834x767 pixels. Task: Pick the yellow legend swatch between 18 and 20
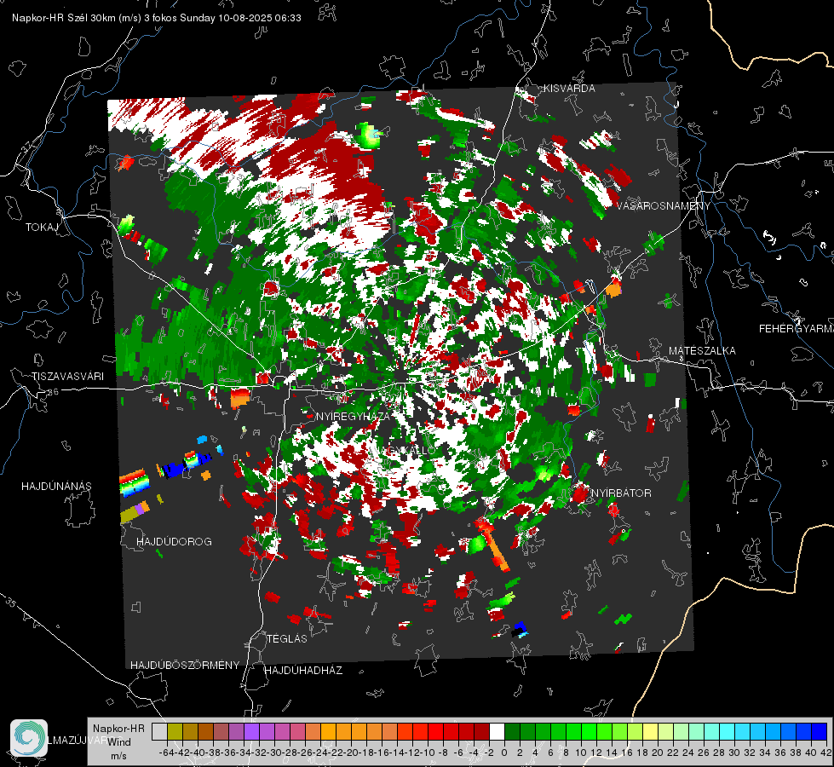click(x=651, y=732)
